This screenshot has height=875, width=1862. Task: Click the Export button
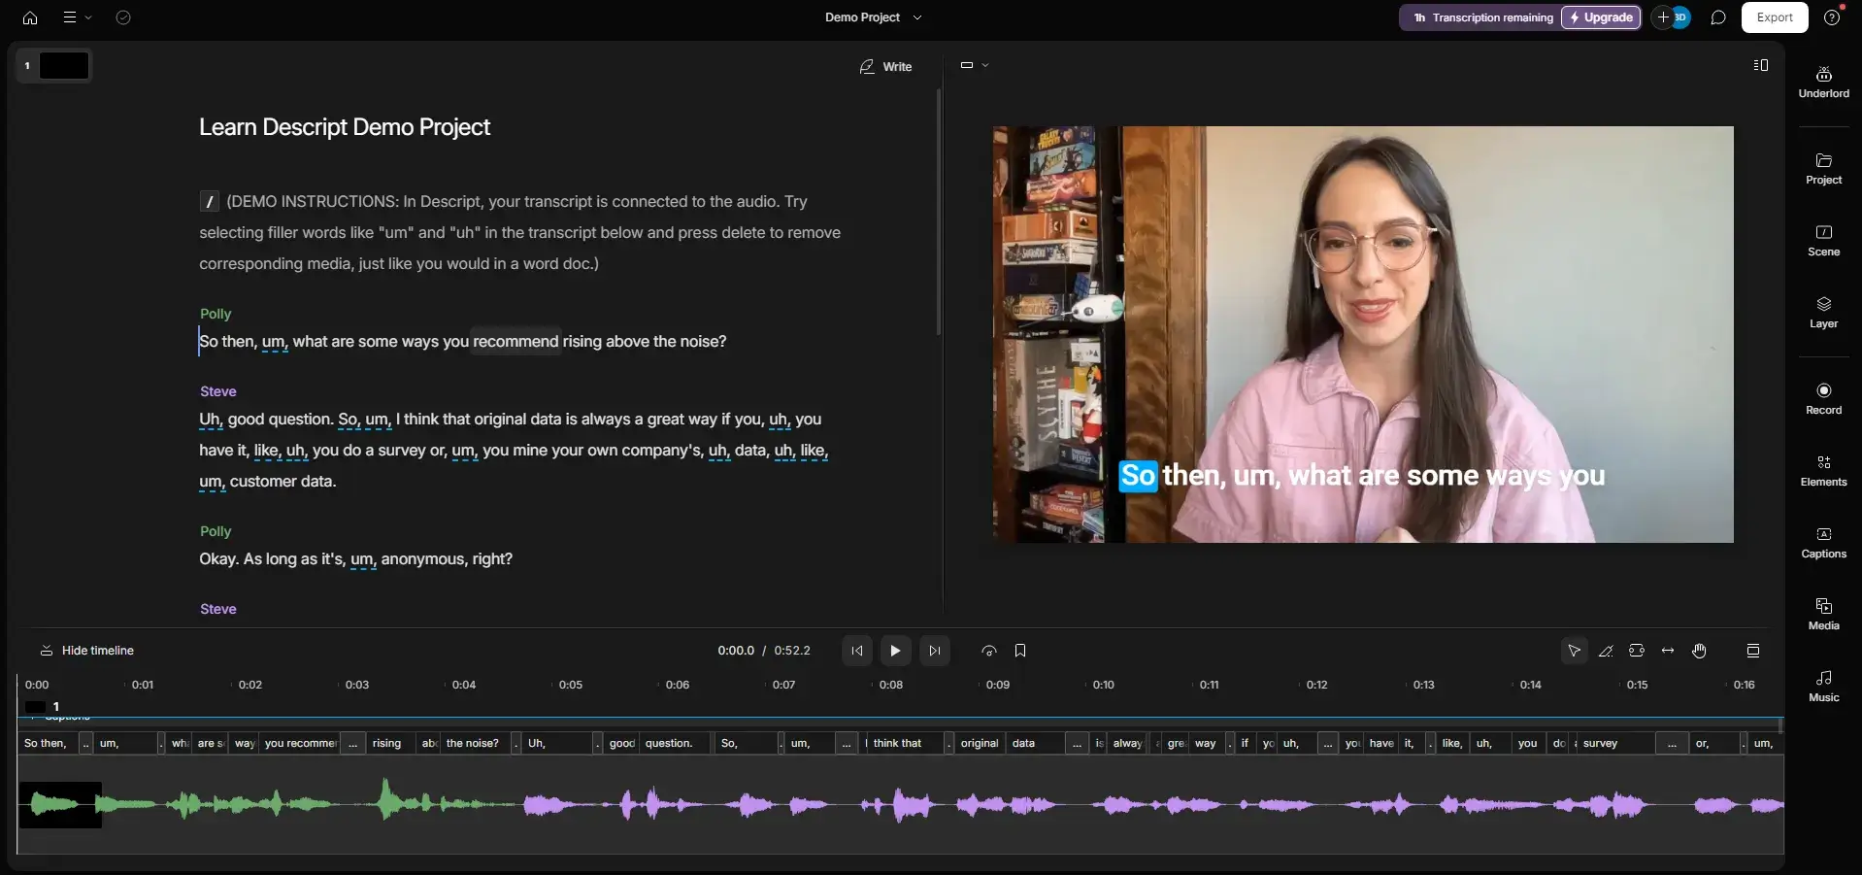click(x=1774, y=17)
